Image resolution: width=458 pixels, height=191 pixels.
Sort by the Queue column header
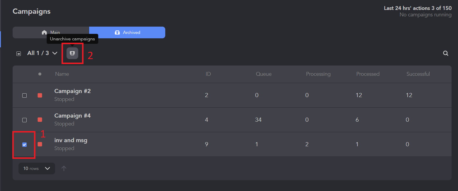coord(264,74)
